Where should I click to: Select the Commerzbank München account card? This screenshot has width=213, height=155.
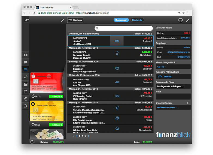[47, 111]
